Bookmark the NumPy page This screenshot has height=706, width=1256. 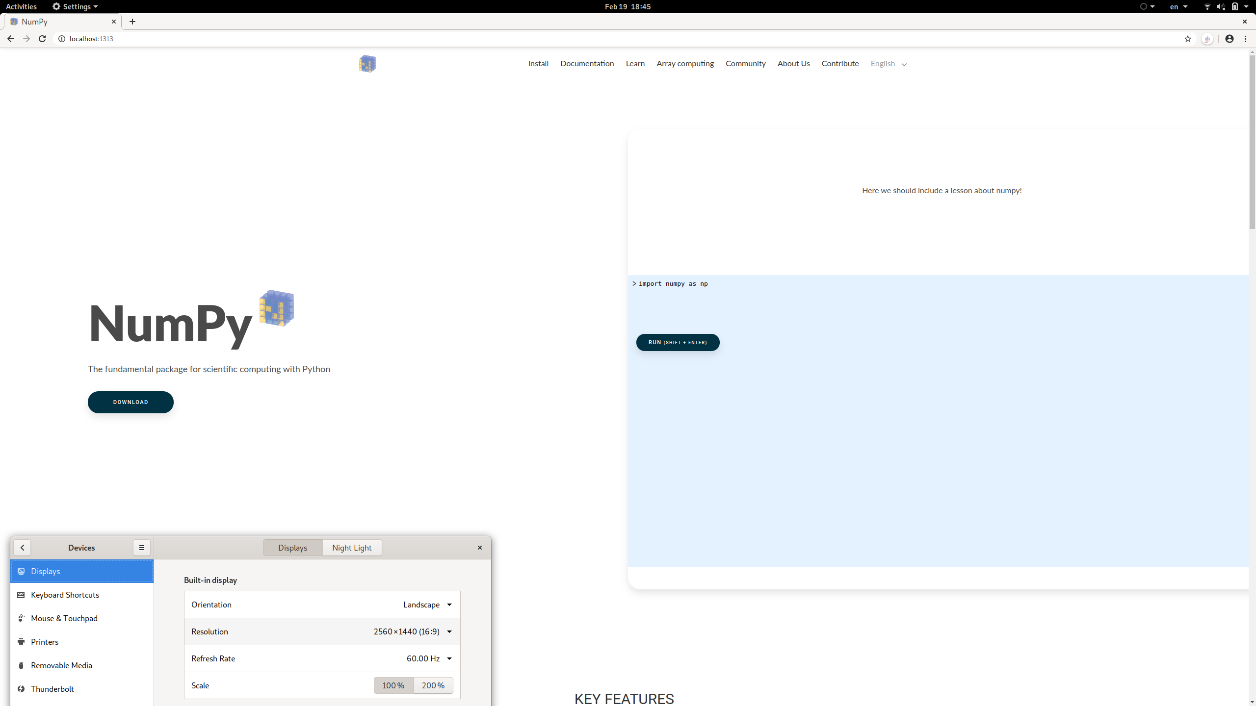click(x=1187, y=39)
